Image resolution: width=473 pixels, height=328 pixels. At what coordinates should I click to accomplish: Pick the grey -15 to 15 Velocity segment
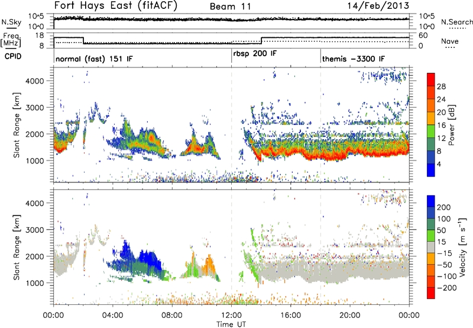click(431, 247)
